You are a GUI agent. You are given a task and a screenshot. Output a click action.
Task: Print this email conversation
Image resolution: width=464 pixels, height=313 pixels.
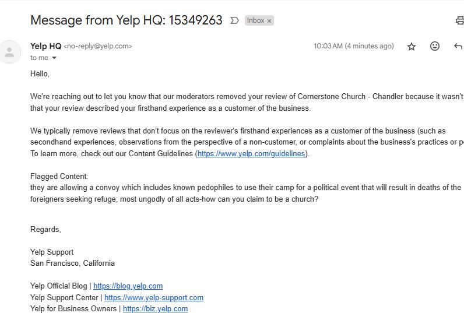(x=459, y=21)
